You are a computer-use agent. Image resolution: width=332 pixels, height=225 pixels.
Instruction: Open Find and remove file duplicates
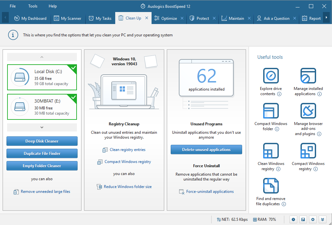click(271, 185)
